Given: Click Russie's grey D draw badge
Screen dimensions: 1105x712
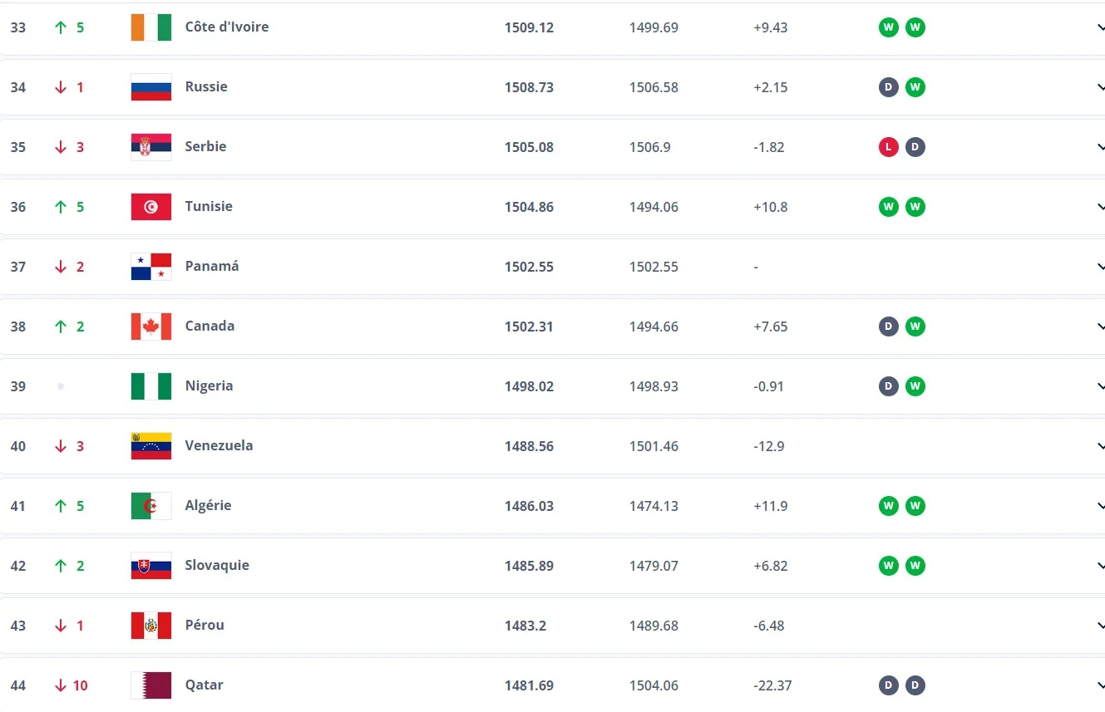Looking at the screenshot, I should [x=889, y=87].
